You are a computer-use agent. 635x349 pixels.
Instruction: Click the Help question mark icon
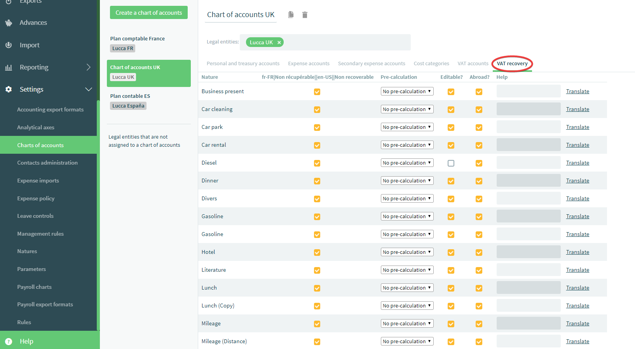pos(9,341)
